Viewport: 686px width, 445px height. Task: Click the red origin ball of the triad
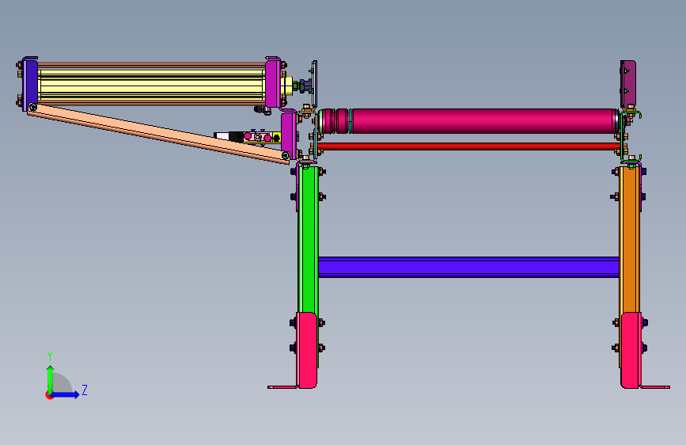(x=49, y=395)
